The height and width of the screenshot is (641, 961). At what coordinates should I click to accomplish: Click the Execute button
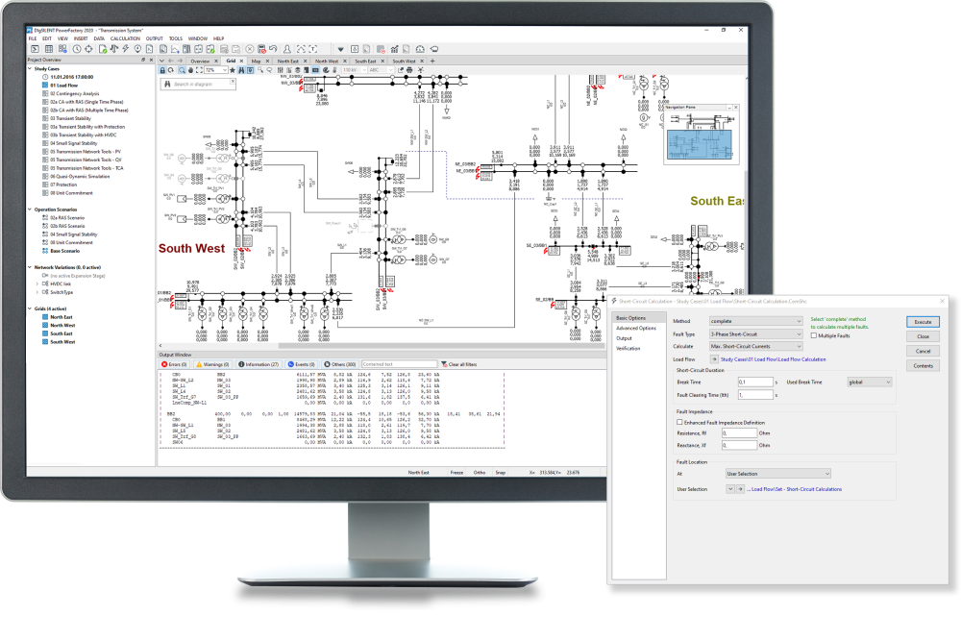[x=923, y=322]
